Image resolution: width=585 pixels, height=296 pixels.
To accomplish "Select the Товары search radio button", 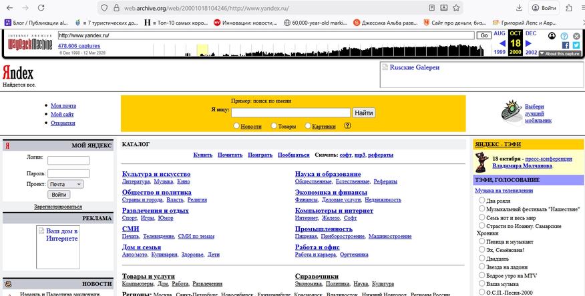I will tap(274, 126).
